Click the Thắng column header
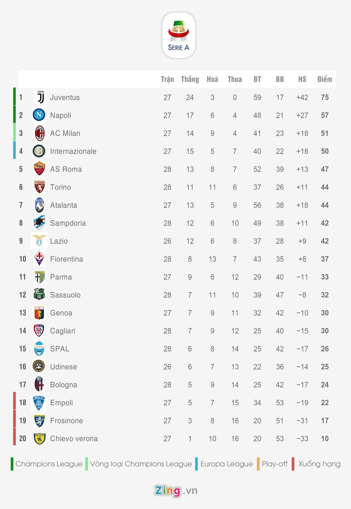 pos(190,80)
